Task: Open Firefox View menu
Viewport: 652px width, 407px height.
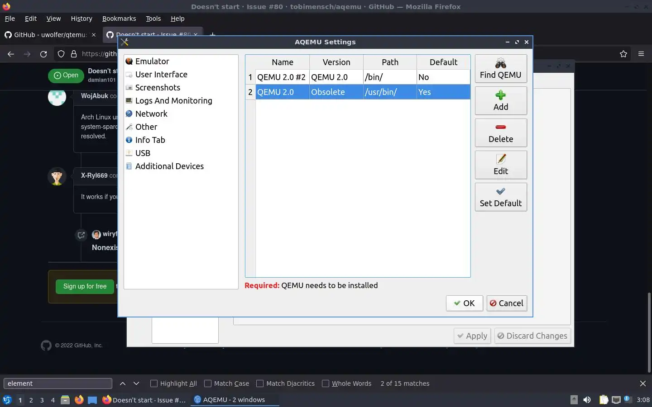Action: [x=53, y=19]
